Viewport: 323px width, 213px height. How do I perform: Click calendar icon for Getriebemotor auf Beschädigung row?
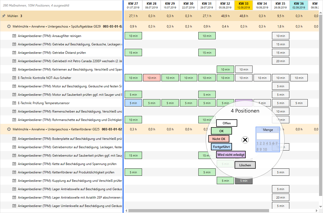click(14, 147)
